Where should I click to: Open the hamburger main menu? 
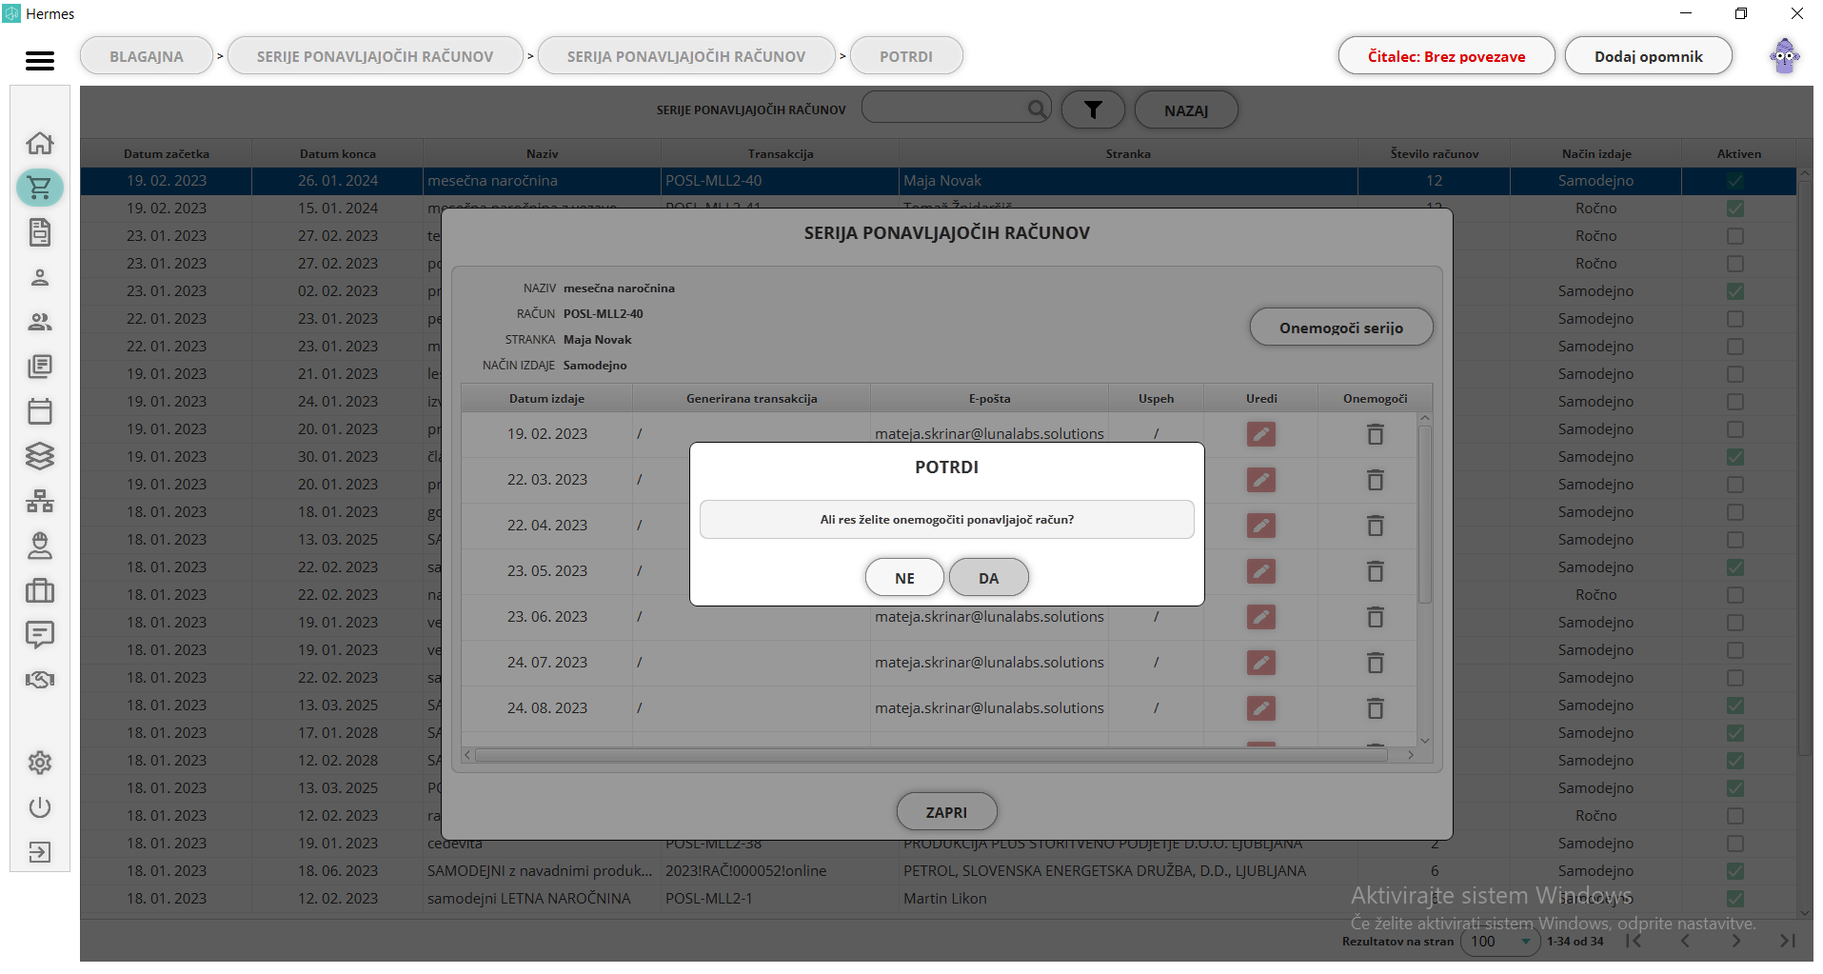coord(39,61)
